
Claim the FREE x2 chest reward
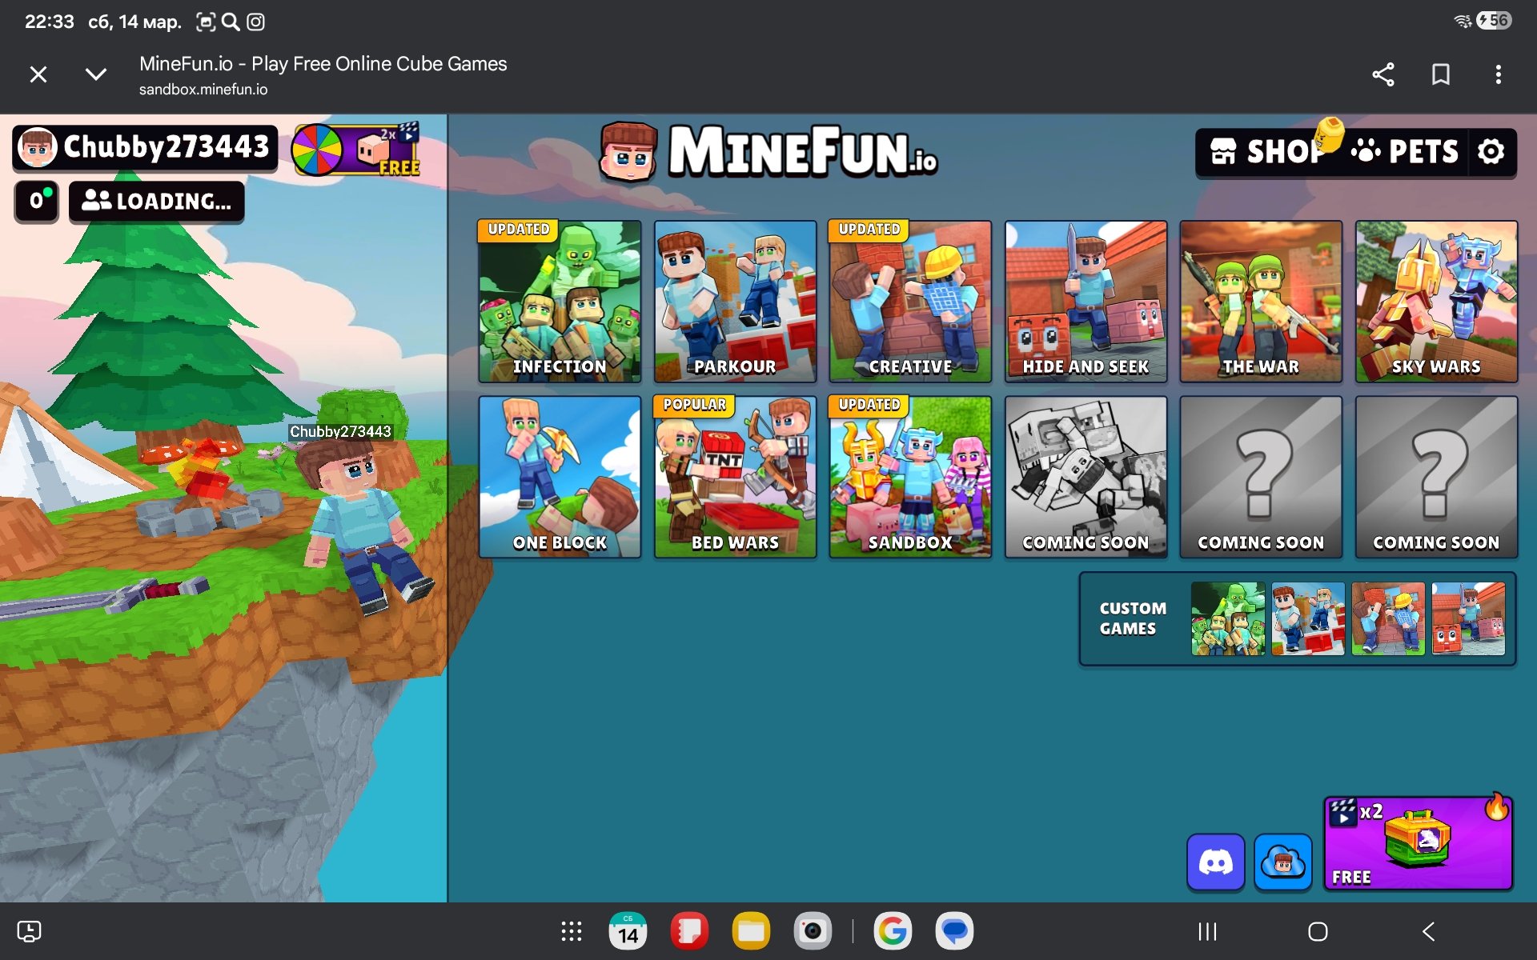(1418, 843)
